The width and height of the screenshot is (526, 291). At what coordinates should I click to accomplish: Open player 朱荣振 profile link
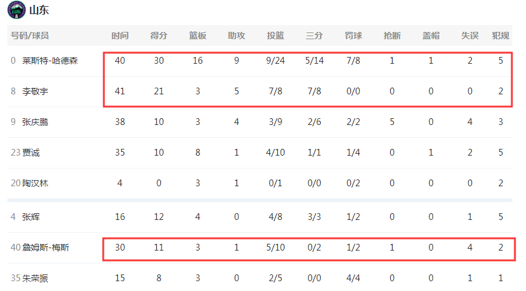tap(35, 278)
